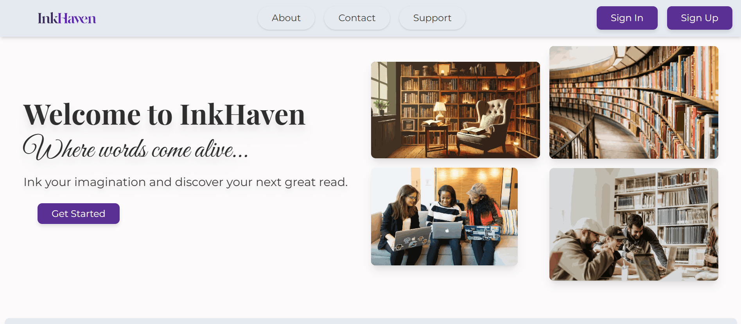Screen dimensions: 741x324
Task: Click the Sign In button
Action: [627, 18]
